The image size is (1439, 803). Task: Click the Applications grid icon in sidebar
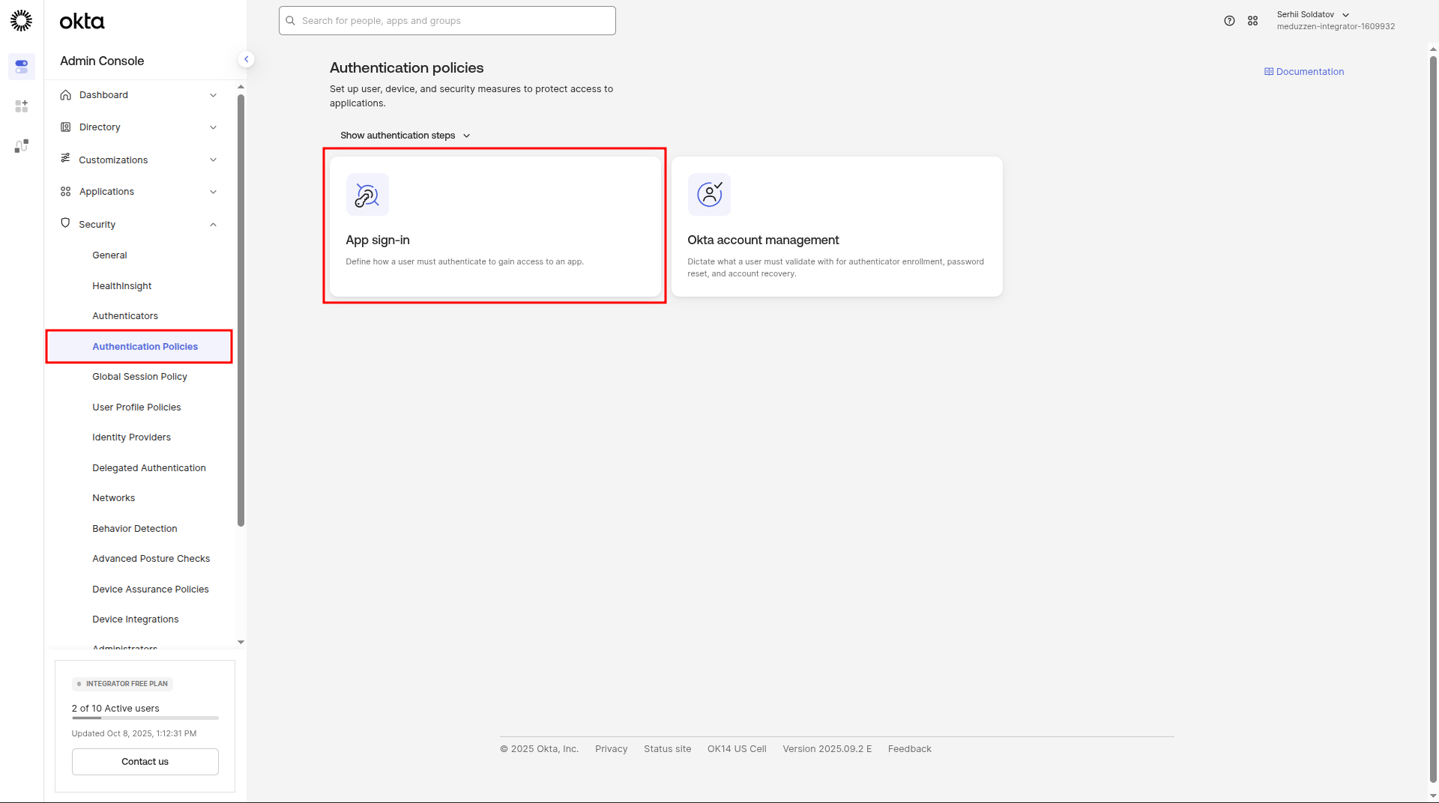tap(66, 192)
